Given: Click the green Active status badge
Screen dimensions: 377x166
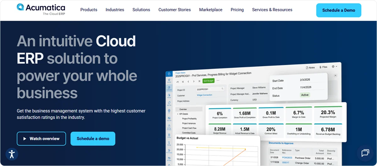Looking at the screenshot, I should pos(305,95).
